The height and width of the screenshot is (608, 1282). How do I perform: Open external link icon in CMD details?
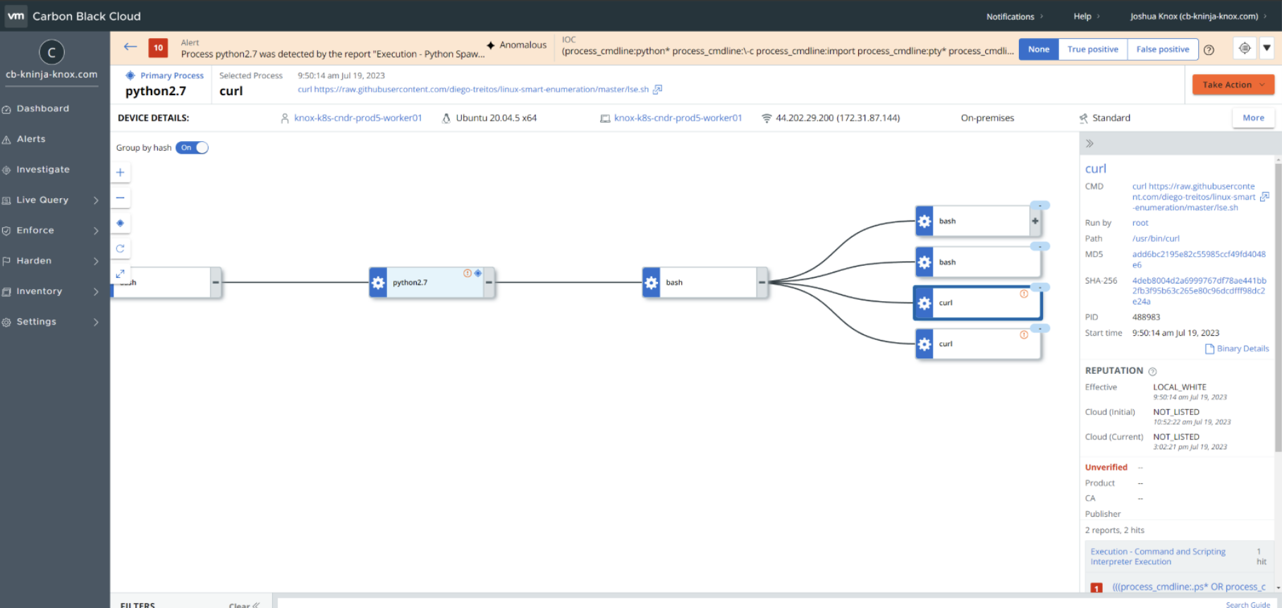tap(1264, 197)
